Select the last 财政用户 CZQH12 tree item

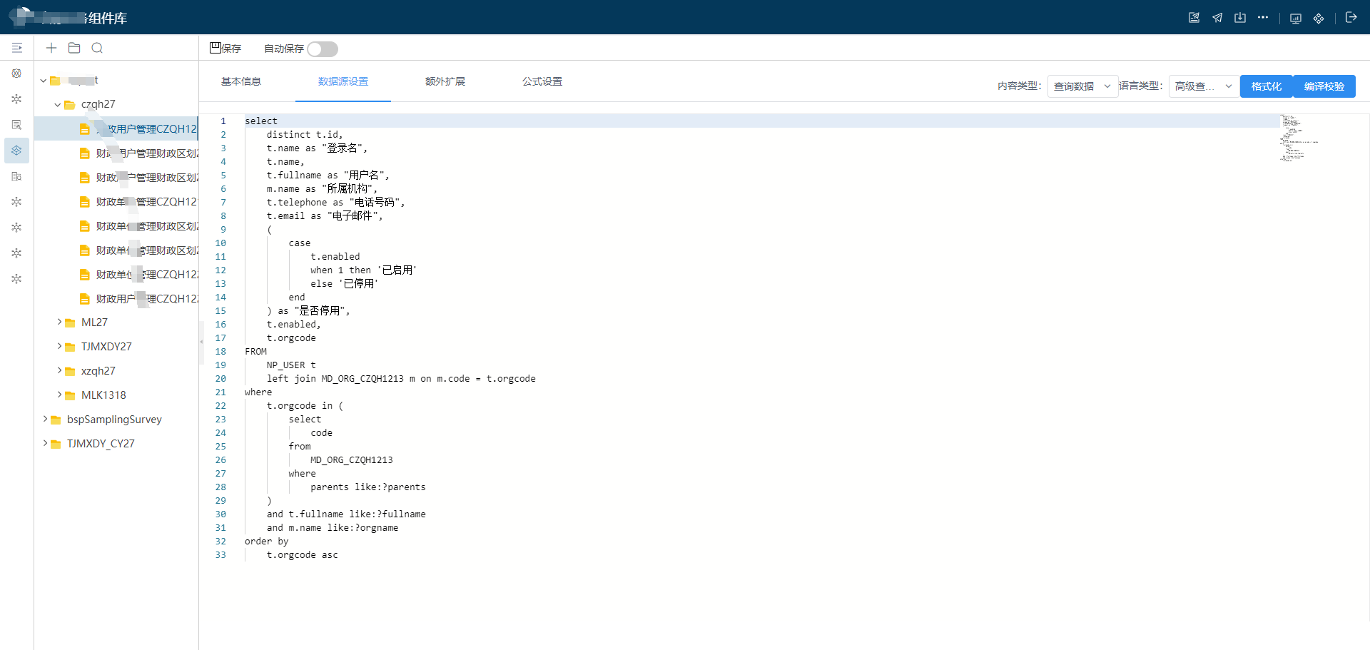(116, 299)
